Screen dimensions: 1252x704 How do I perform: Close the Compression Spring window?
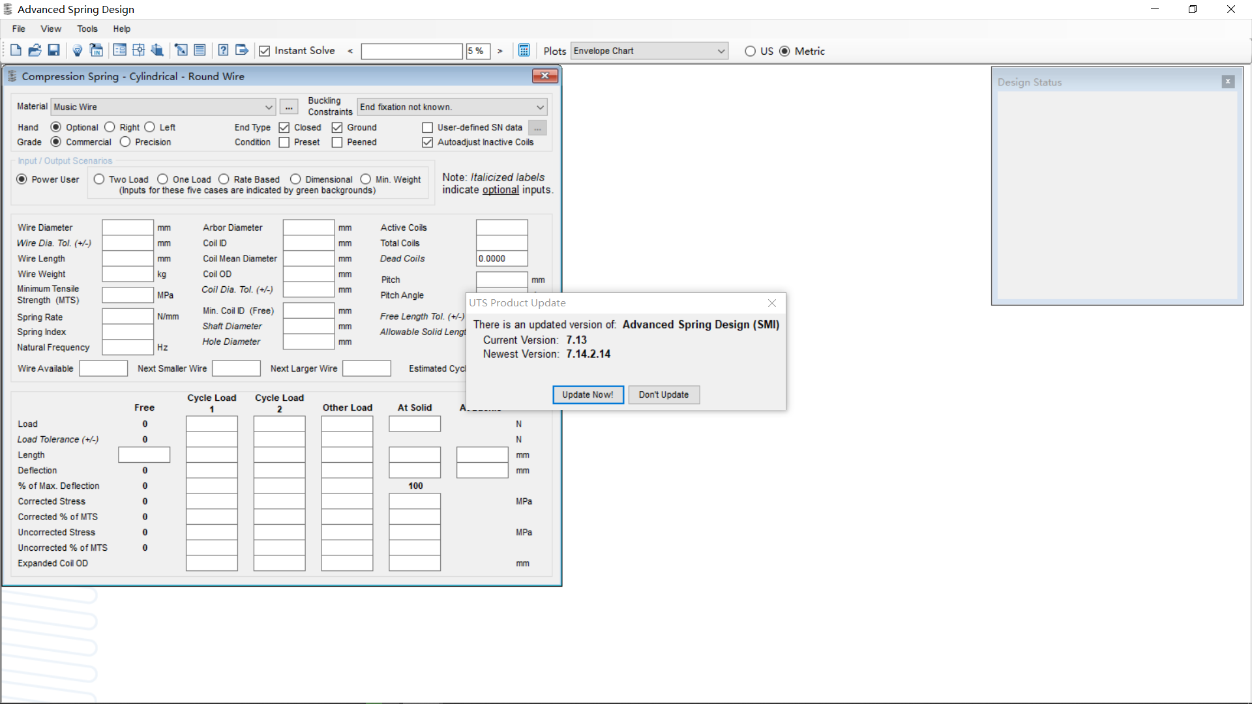(x=544, y=76)
